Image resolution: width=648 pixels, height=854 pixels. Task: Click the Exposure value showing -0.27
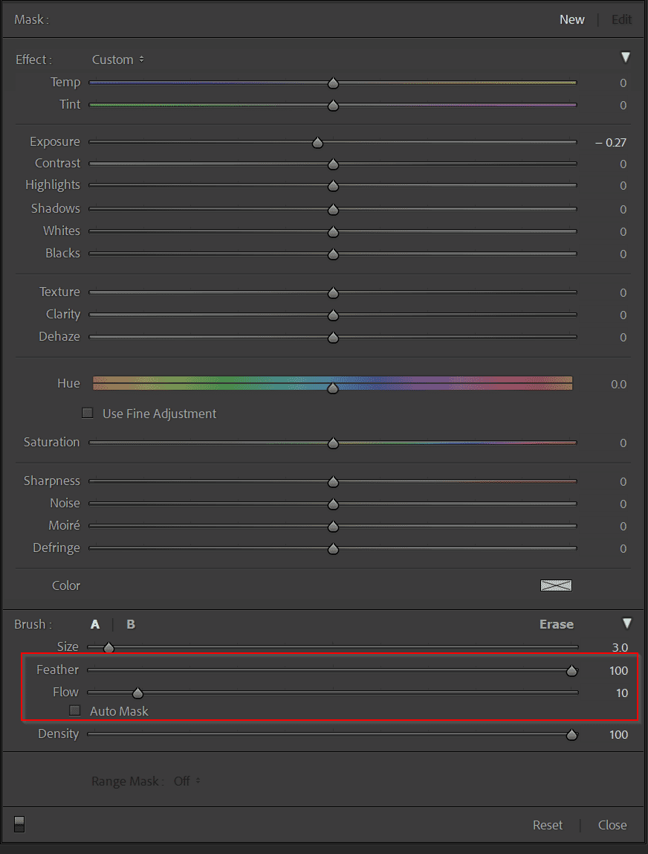(611, 141)
